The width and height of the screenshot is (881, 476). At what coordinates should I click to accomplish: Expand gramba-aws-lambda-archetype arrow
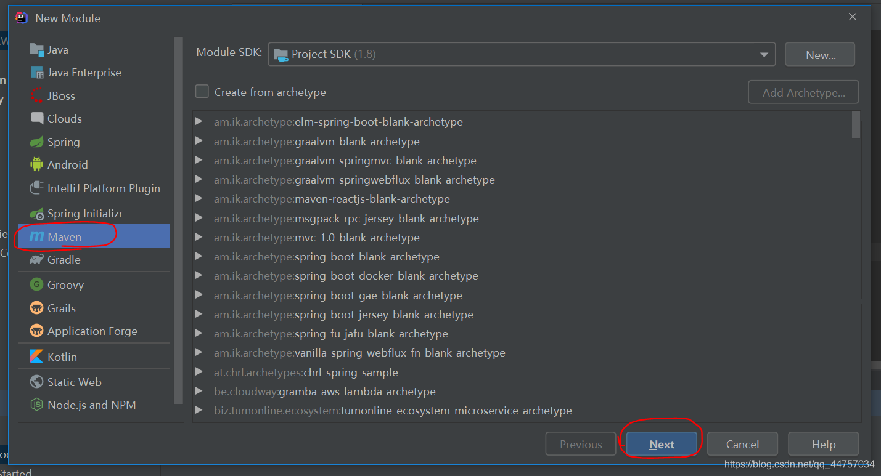[199, 391]
